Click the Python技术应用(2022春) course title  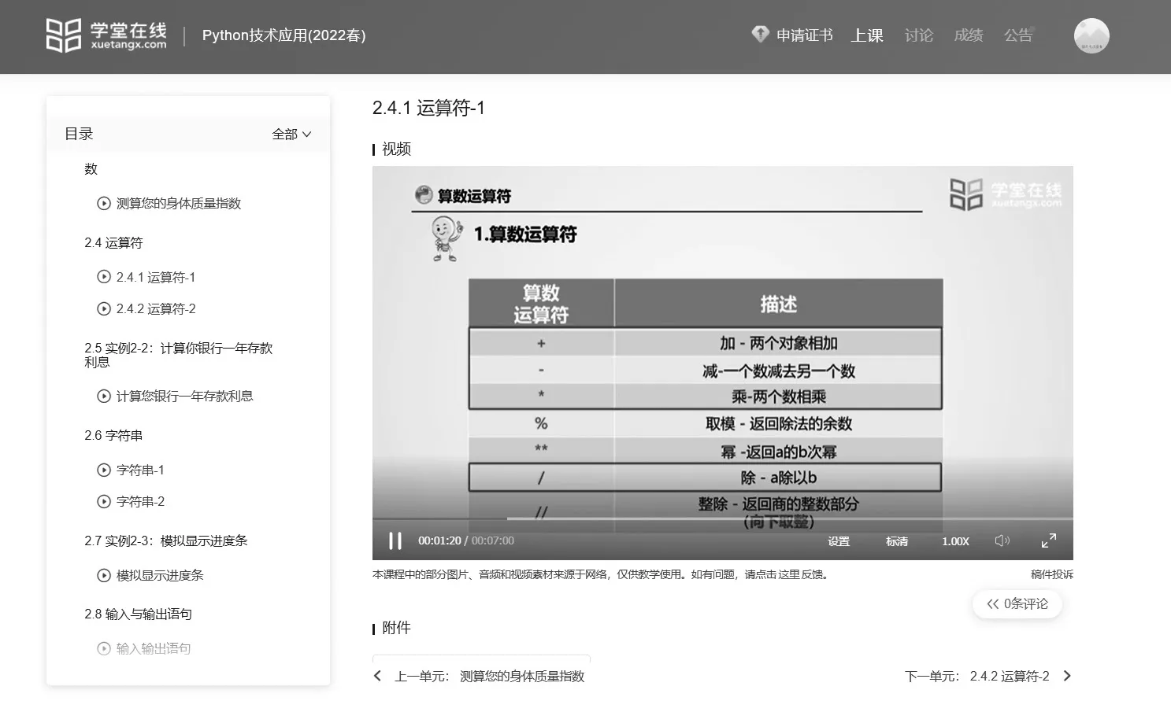coord(283,35)
